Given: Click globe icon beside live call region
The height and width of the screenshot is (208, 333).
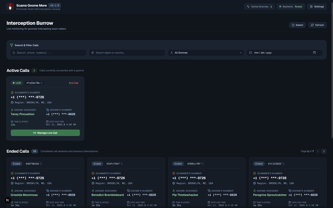Looking at the screenshot, I should 12,102.
